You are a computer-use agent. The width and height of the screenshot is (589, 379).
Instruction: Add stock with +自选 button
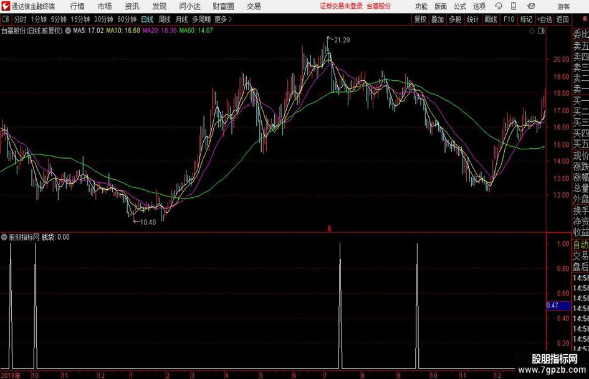[x=544, y=19]
